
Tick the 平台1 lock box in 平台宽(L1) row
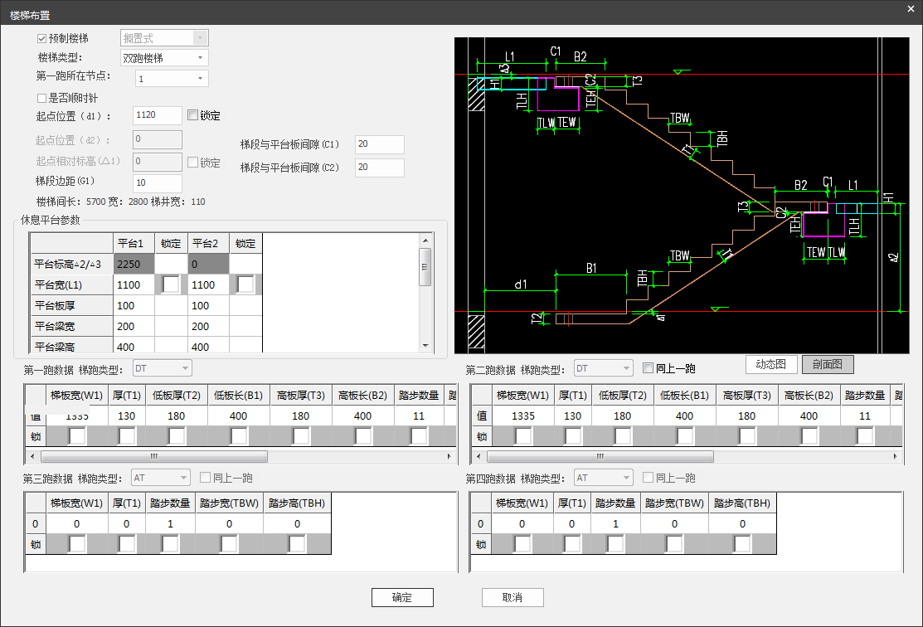(x=171, y=284)
